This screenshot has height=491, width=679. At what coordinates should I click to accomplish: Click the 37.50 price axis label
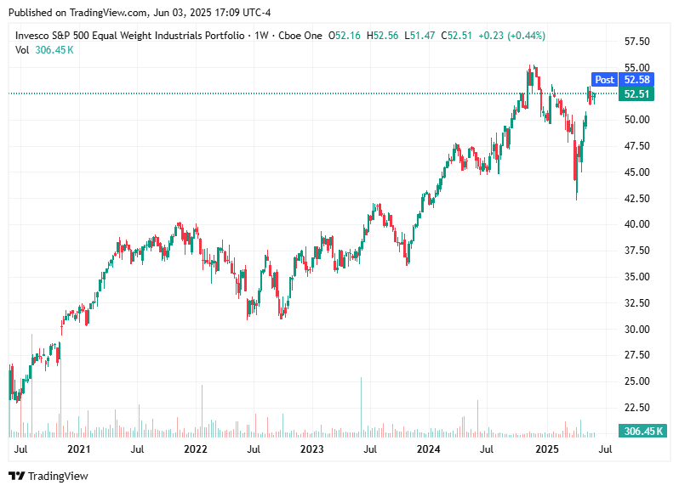[636, 251]
